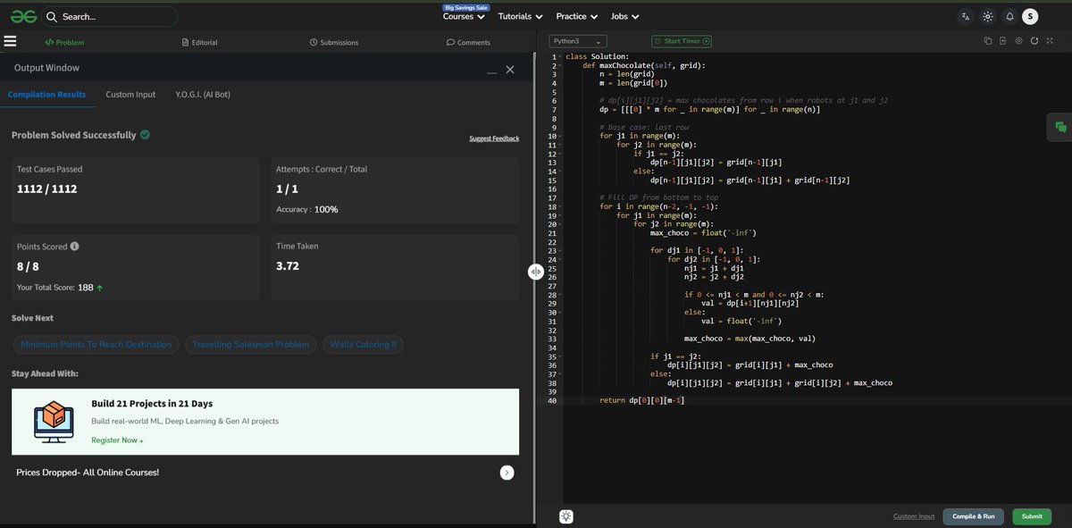
Task: Open the Courses dropdown menu
Action: click(x=463, y=16)
